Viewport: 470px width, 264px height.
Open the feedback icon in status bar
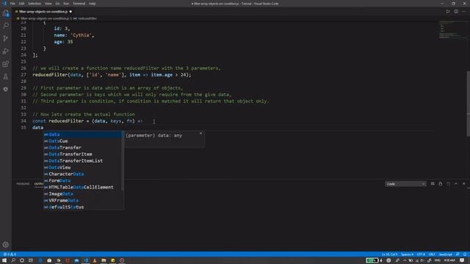click(x=458, y=254)
